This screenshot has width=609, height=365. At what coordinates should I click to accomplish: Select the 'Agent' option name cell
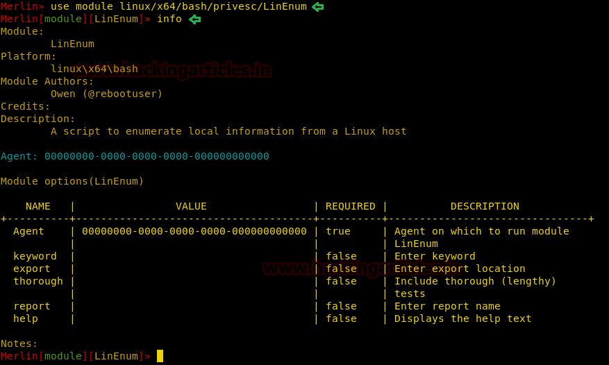[28, 232]
